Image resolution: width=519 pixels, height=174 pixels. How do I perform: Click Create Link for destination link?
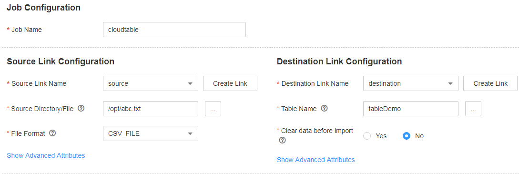coord(490,84)
